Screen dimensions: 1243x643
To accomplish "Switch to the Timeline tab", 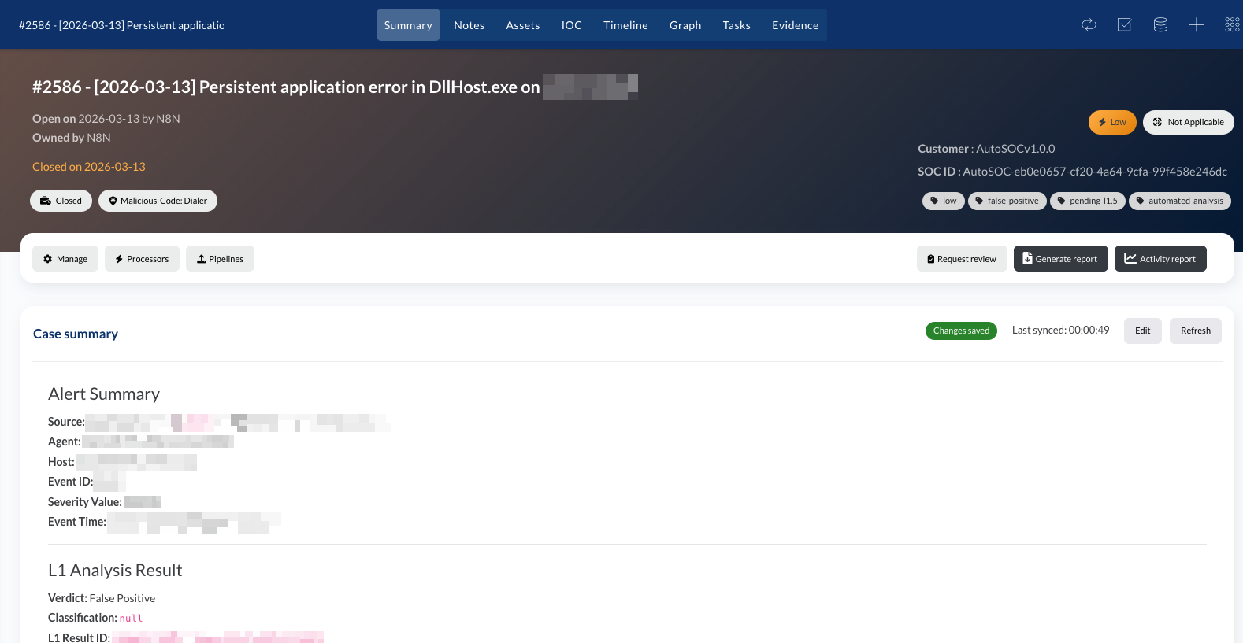I will tap(625, 25).
